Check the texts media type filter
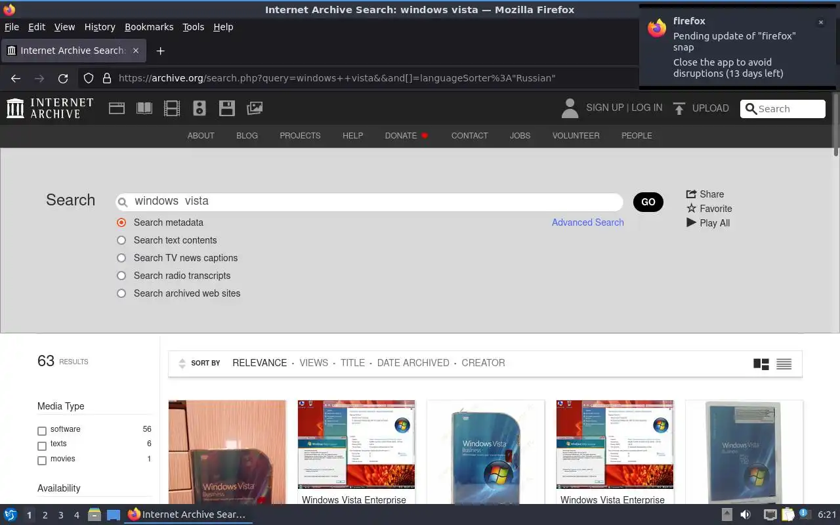The image size is (840, 525). 42,446
